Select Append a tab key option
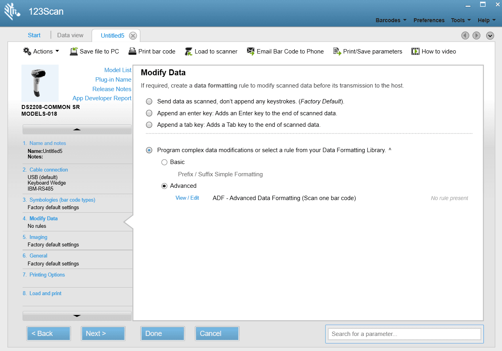The width and height of the screenshot is (502, 351). [149, 125]
